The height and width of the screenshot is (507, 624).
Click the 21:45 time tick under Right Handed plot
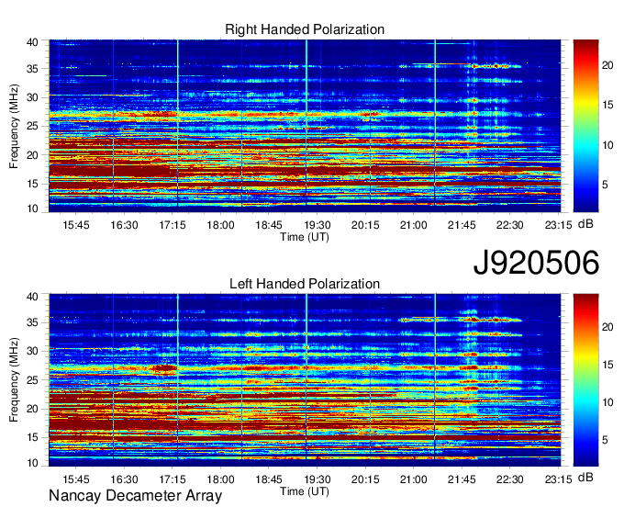tap(462, 225)
